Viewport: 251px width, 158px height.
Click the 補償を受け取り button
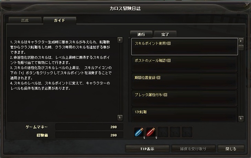(x=193, y=149)
